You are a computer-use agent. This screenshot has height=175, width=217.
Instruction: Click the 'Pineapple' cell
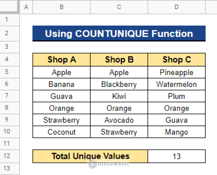(177, 72)
